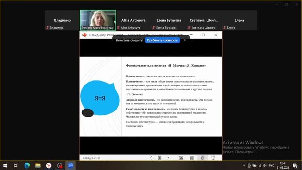Open File Explorer from the taskbar
Viewport: 302px width, 170px height.
pos(38,165)
